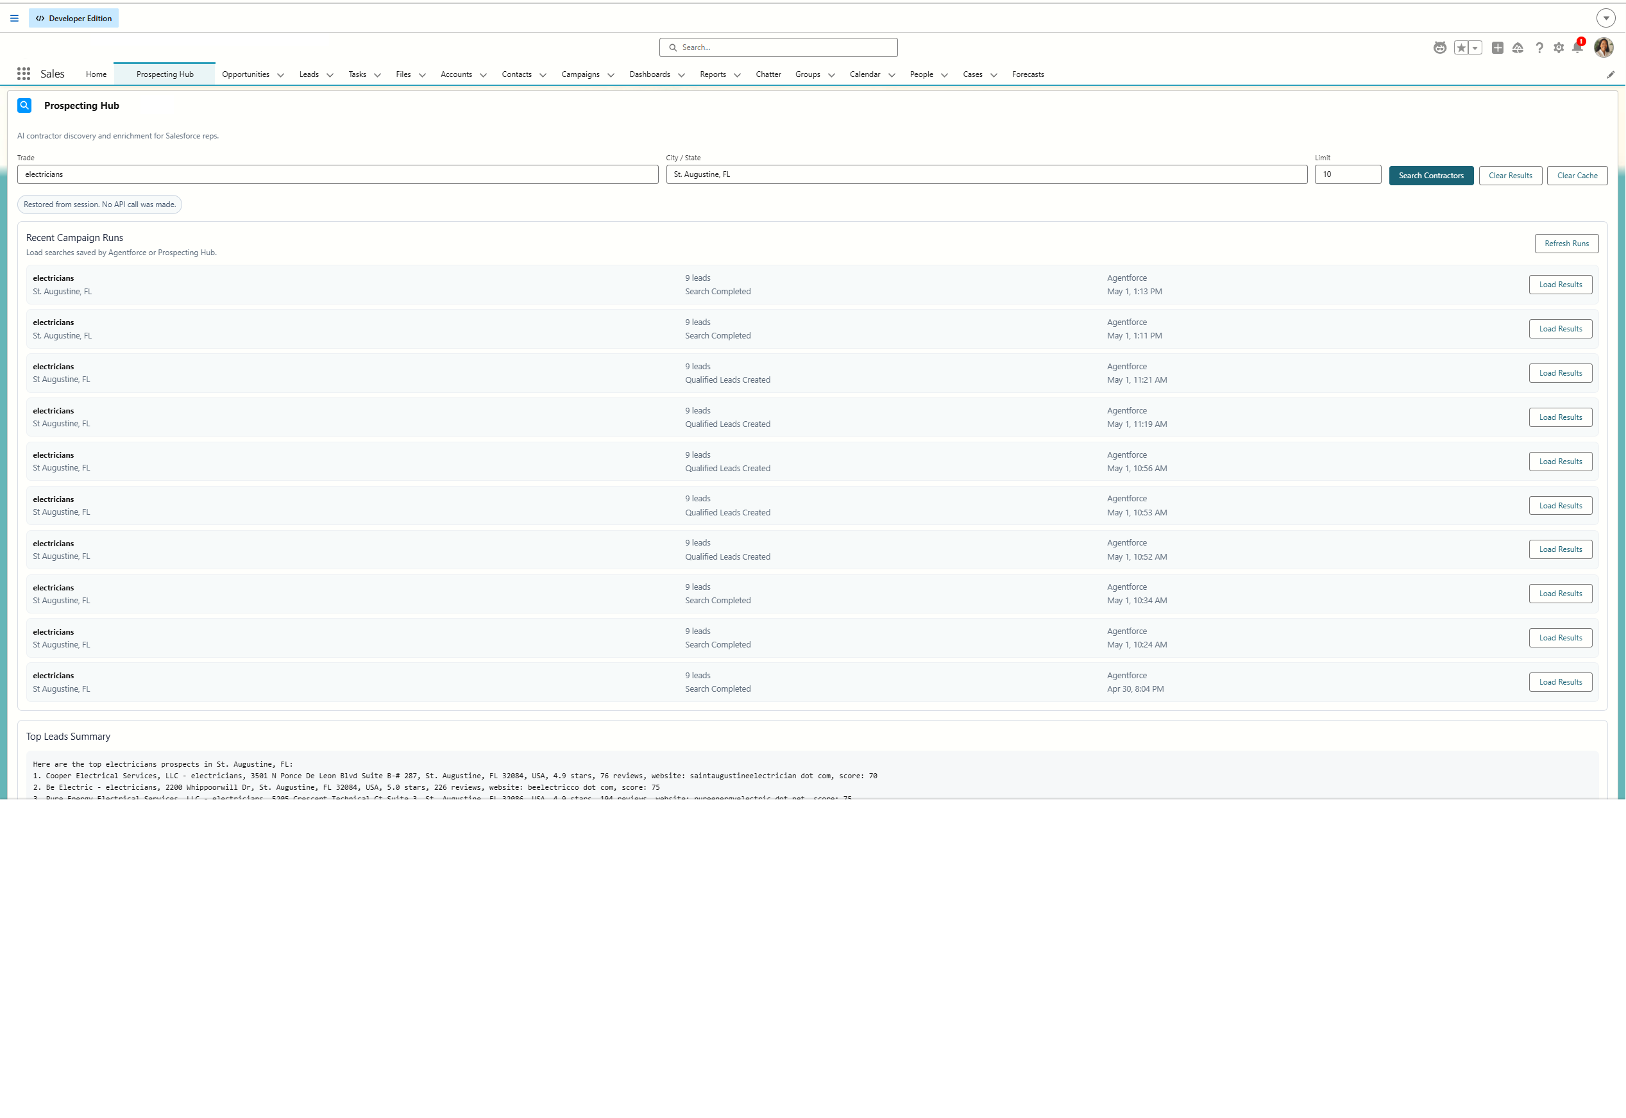
Task: Load Results for May 1, 10:24 AM run
Action: tap(1560, 637)
